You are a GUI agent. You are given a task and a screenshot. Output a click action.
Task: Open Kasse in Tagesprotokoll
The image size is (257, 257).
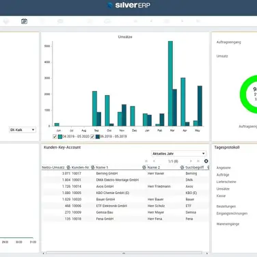[x=221, y=195]
